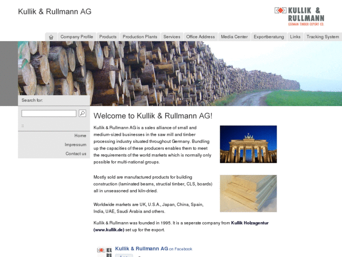The image size is (342, 257).
Task: Focus the Search for input field
Action: 49,113
